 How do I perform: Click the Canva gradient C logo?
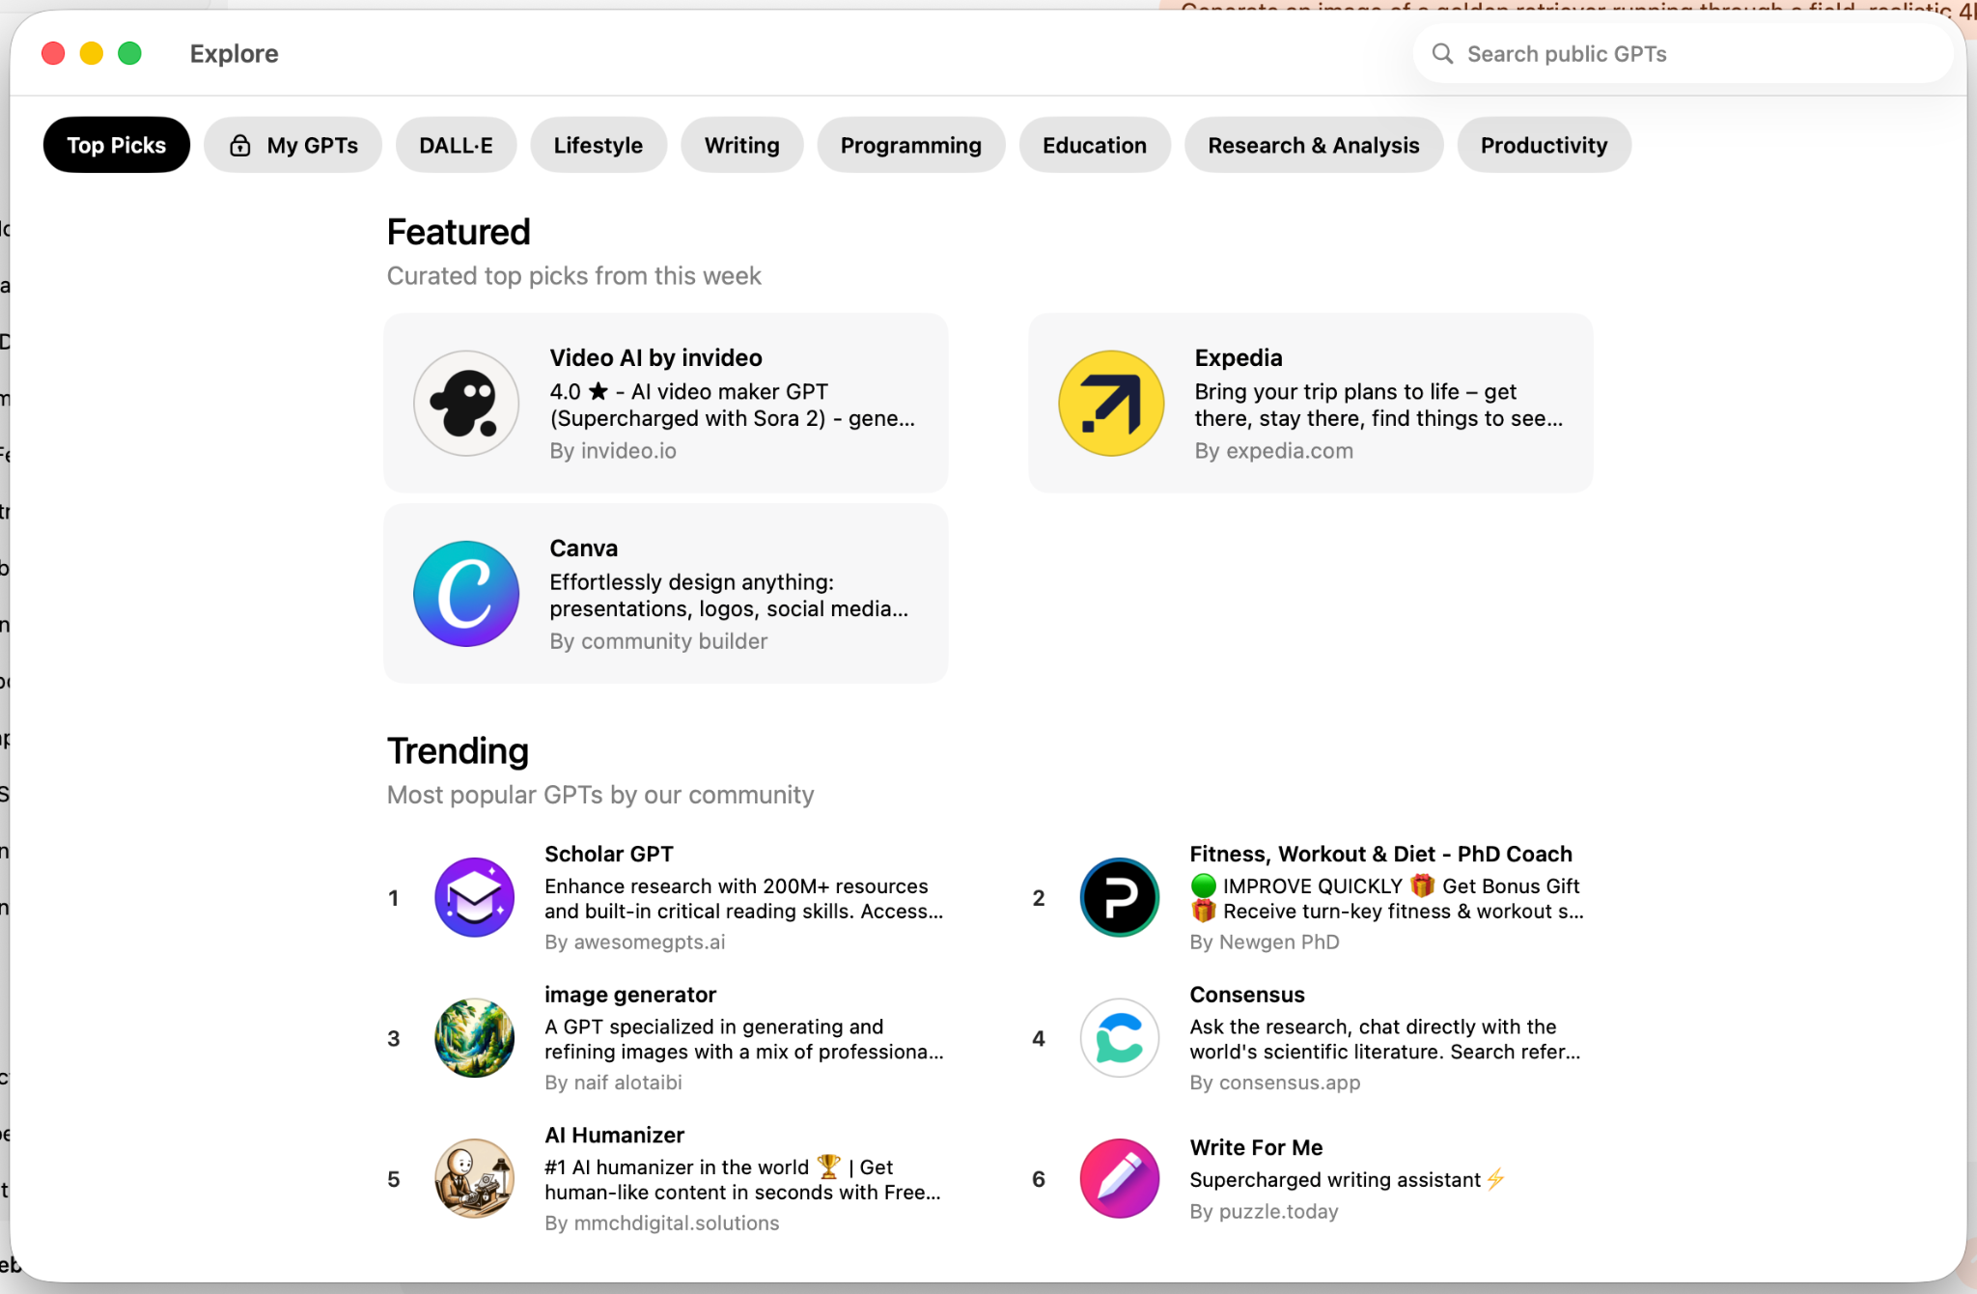point(466,593)
